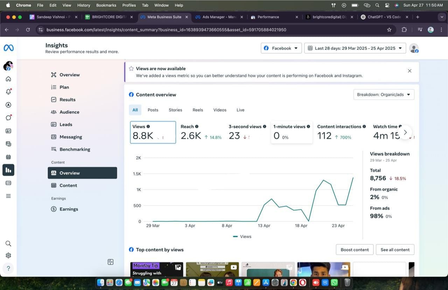Collapse the Insights side panel icon
448x290 pixels.
pyautogui.click(x=111, y=262)
